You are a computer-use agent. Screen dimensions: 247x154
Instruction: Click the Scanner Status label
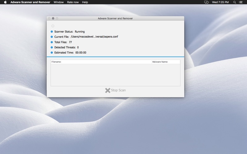(64, 32)
